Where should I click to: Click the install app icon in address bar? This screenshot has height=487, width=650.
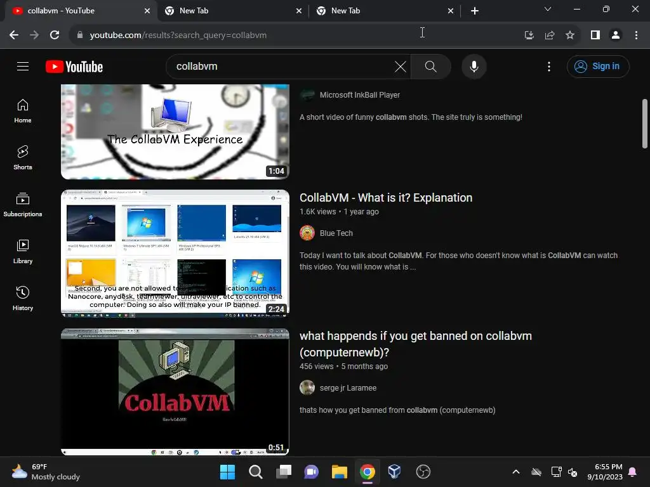pyautogui.click(x=529, y=35)
